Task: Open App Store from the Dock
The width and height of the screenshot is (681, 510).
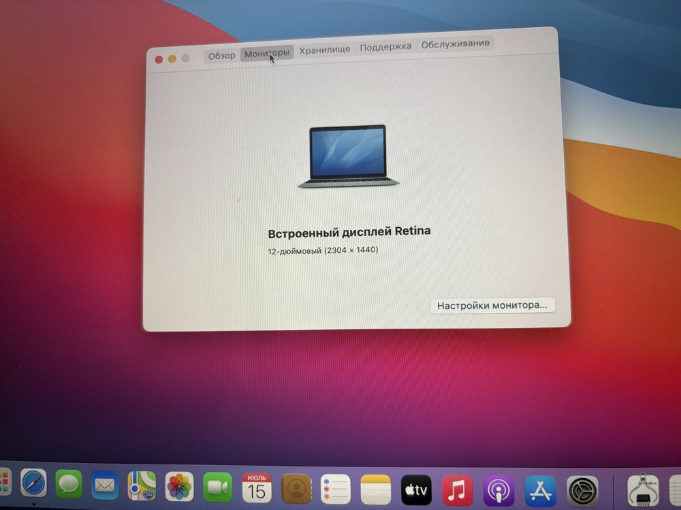Action: (540, 492)
